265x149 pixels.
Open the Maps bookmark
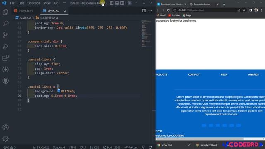tap(187, 15)
